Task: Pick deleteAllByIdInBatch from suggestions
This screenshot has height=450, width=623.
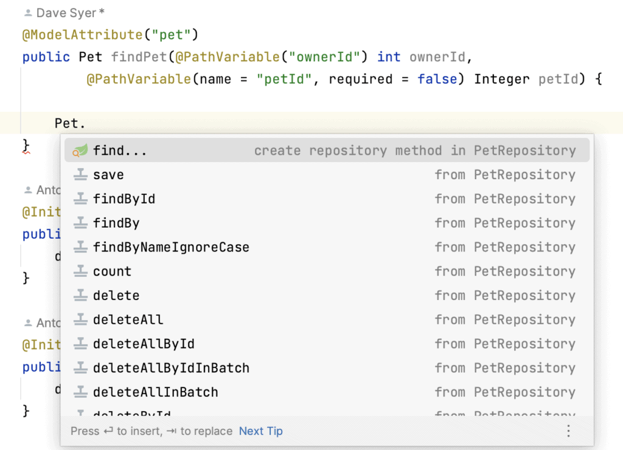Action: click(327, 369)
